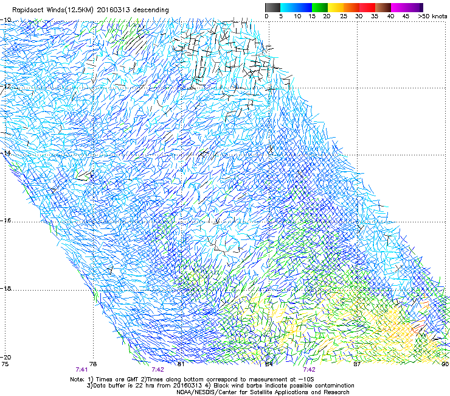The width and height of the screenshot is (450, 396).
Task: Click the '>50 knots' legend label
Action: (x=432, y=16)
